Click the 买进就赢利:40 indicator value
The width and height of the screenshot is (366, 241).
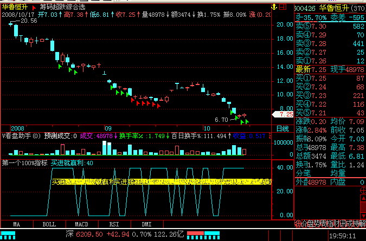(72, 163)
